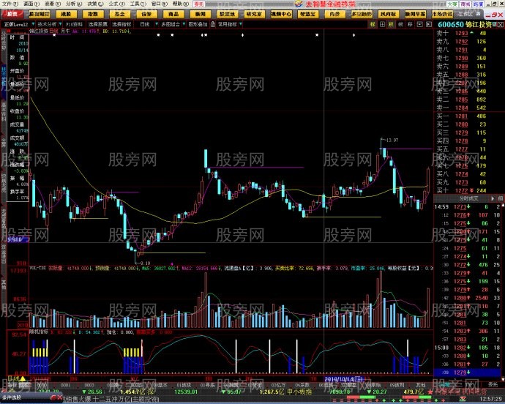Screen dimensions: 505x404
Task: Click the 路演 button at top right
Action: 478,4
